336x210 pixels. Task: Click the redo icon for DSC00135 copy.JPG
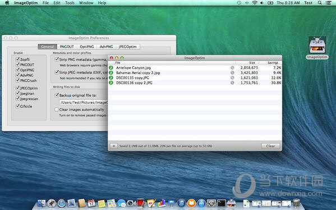pos(232,77)
